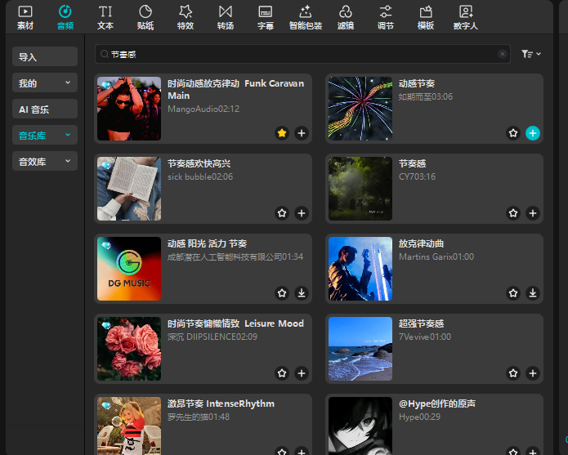Click the DG MUSIC track thumbnail
This screenshot has width=568, height=455.
coord(129,269)
